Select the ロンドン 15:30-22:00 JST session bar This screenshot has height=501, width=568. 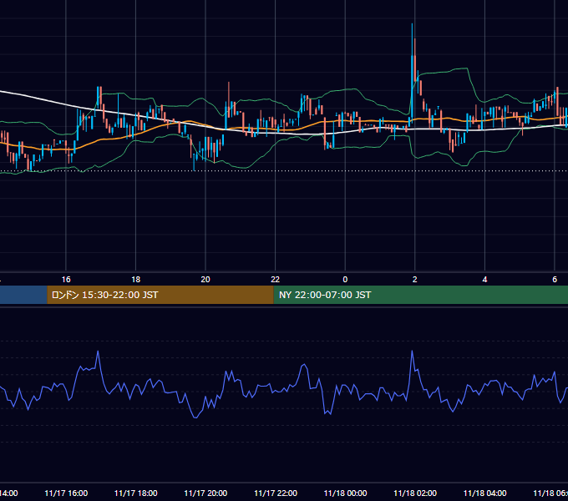[160, 295]
